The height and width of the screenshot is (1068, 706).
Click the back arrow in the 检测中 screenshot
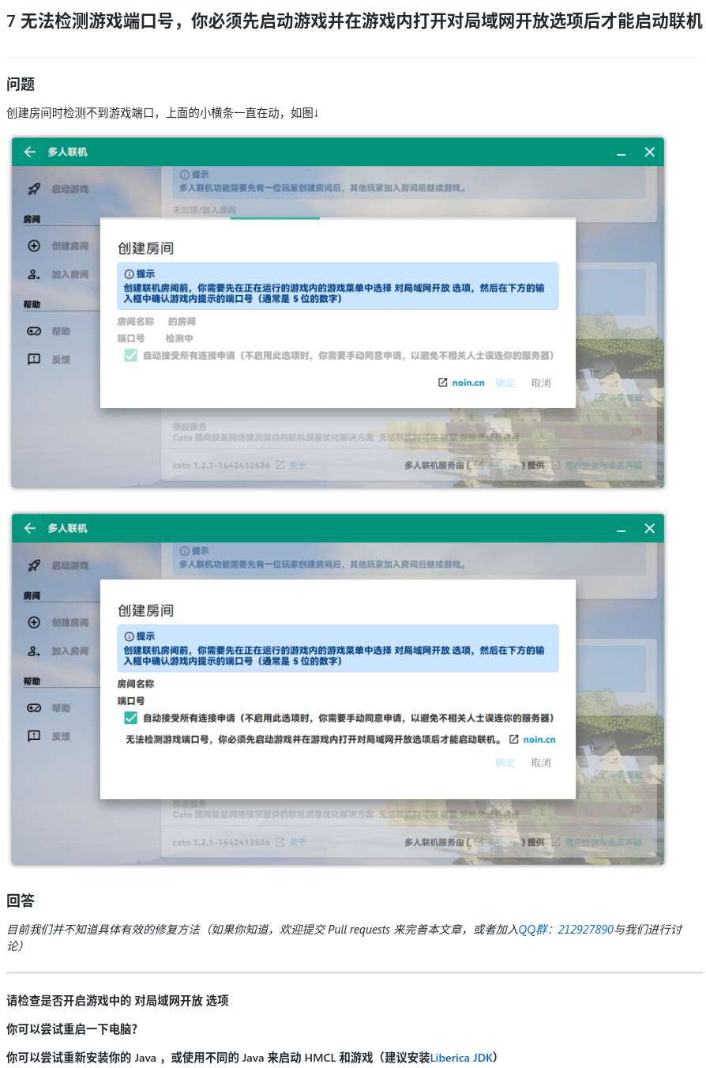30,152
